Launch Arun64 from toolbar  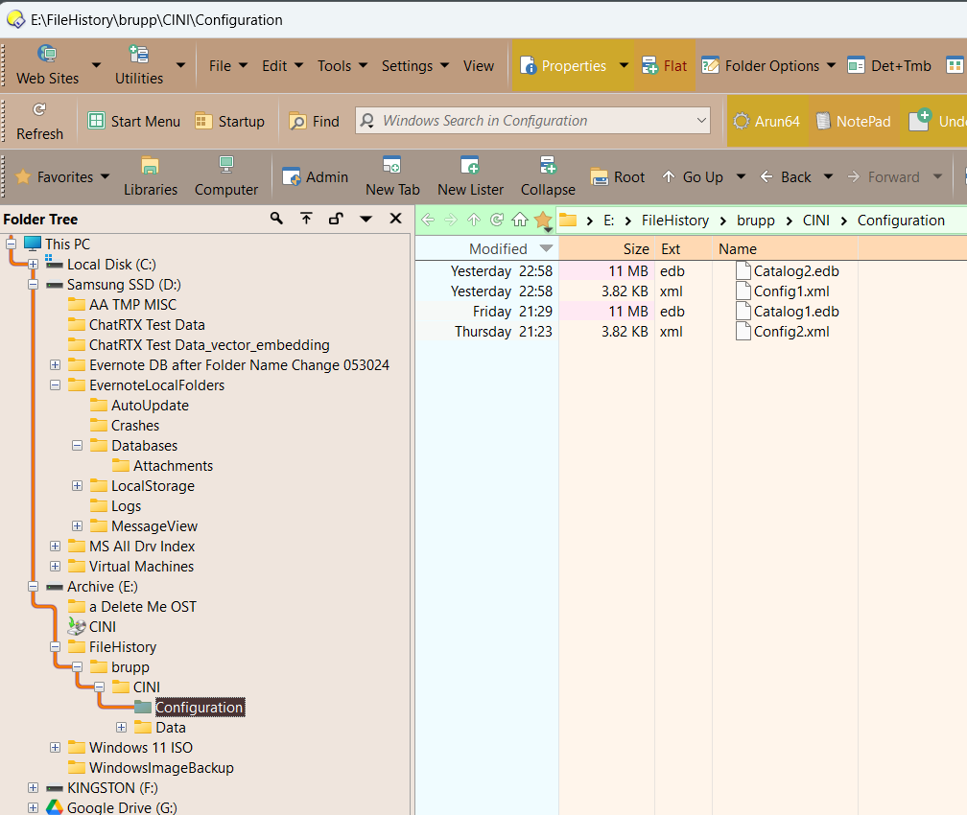tap(767, 122)
